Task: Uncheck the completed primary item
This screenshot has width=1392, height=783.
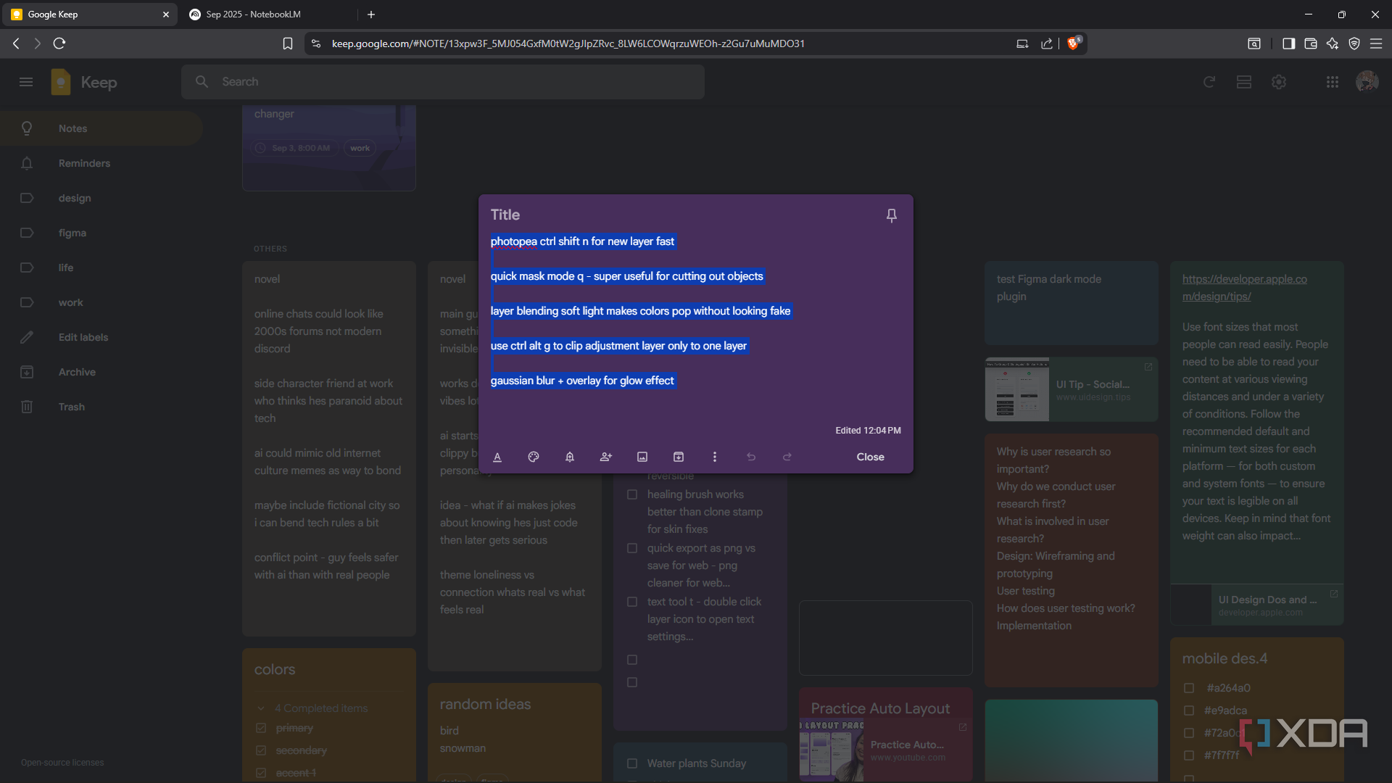Action: coord(261,728)
